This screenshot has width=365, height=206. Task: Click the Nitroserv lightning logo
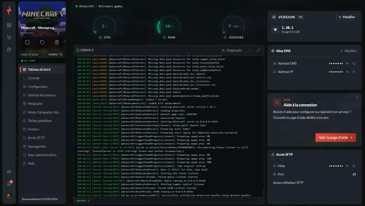click(x=9, y=11)
